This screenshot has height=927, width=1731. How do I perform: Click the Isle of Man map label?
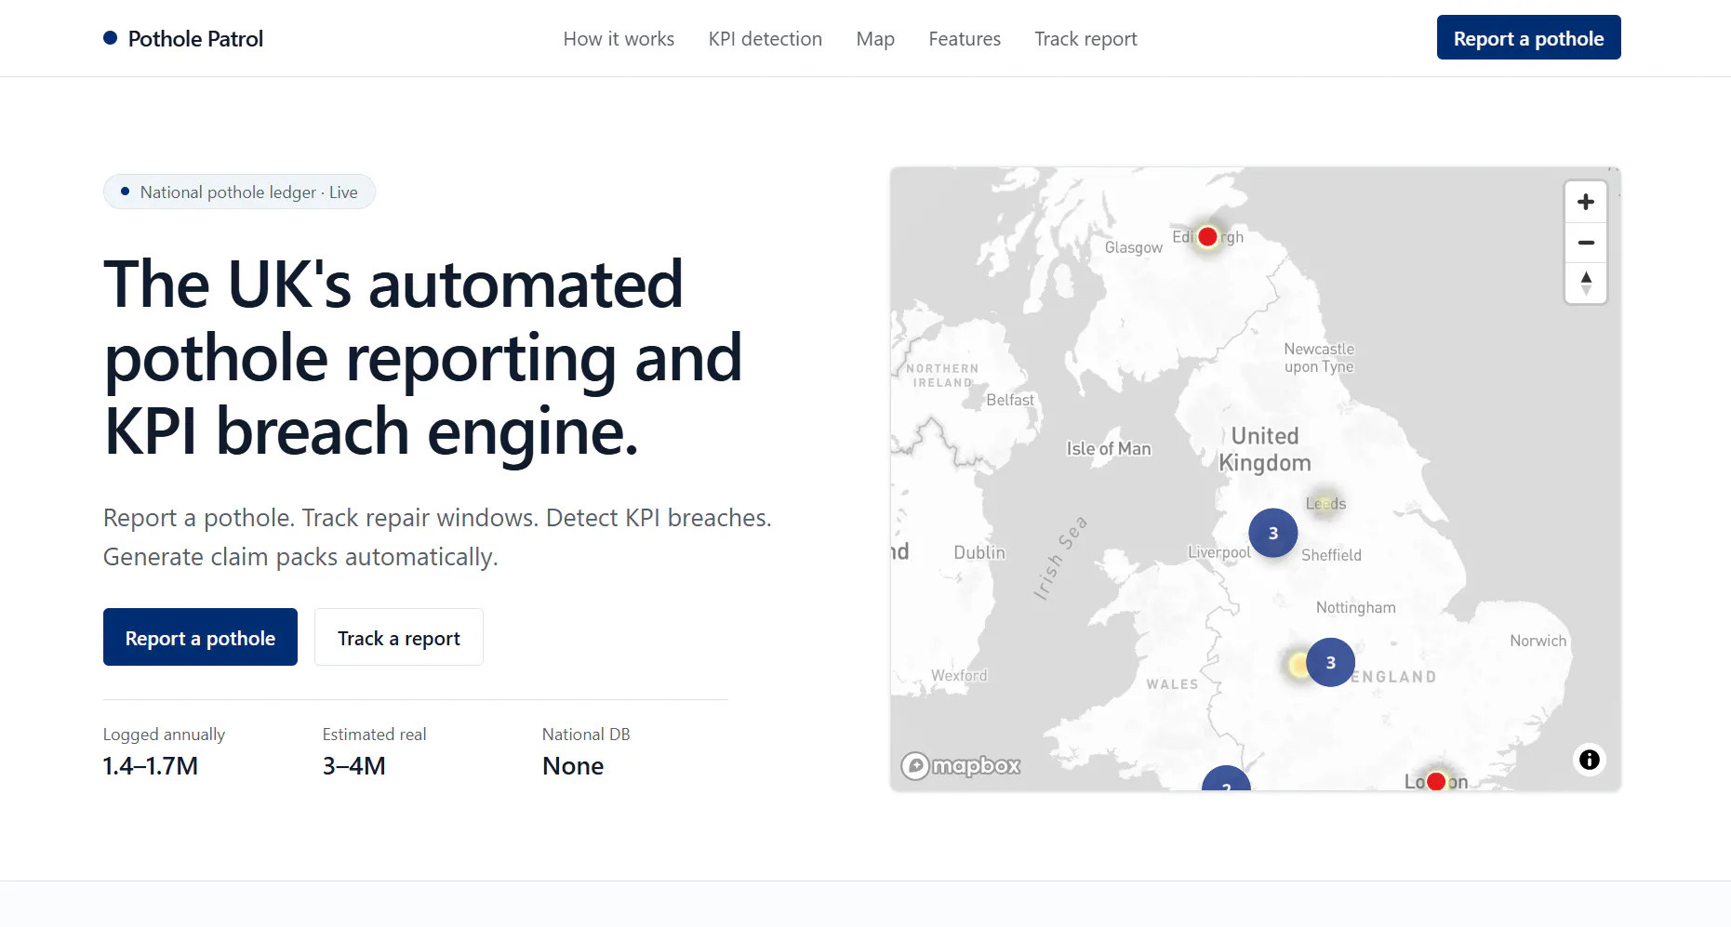click(x=1108, y=449)
